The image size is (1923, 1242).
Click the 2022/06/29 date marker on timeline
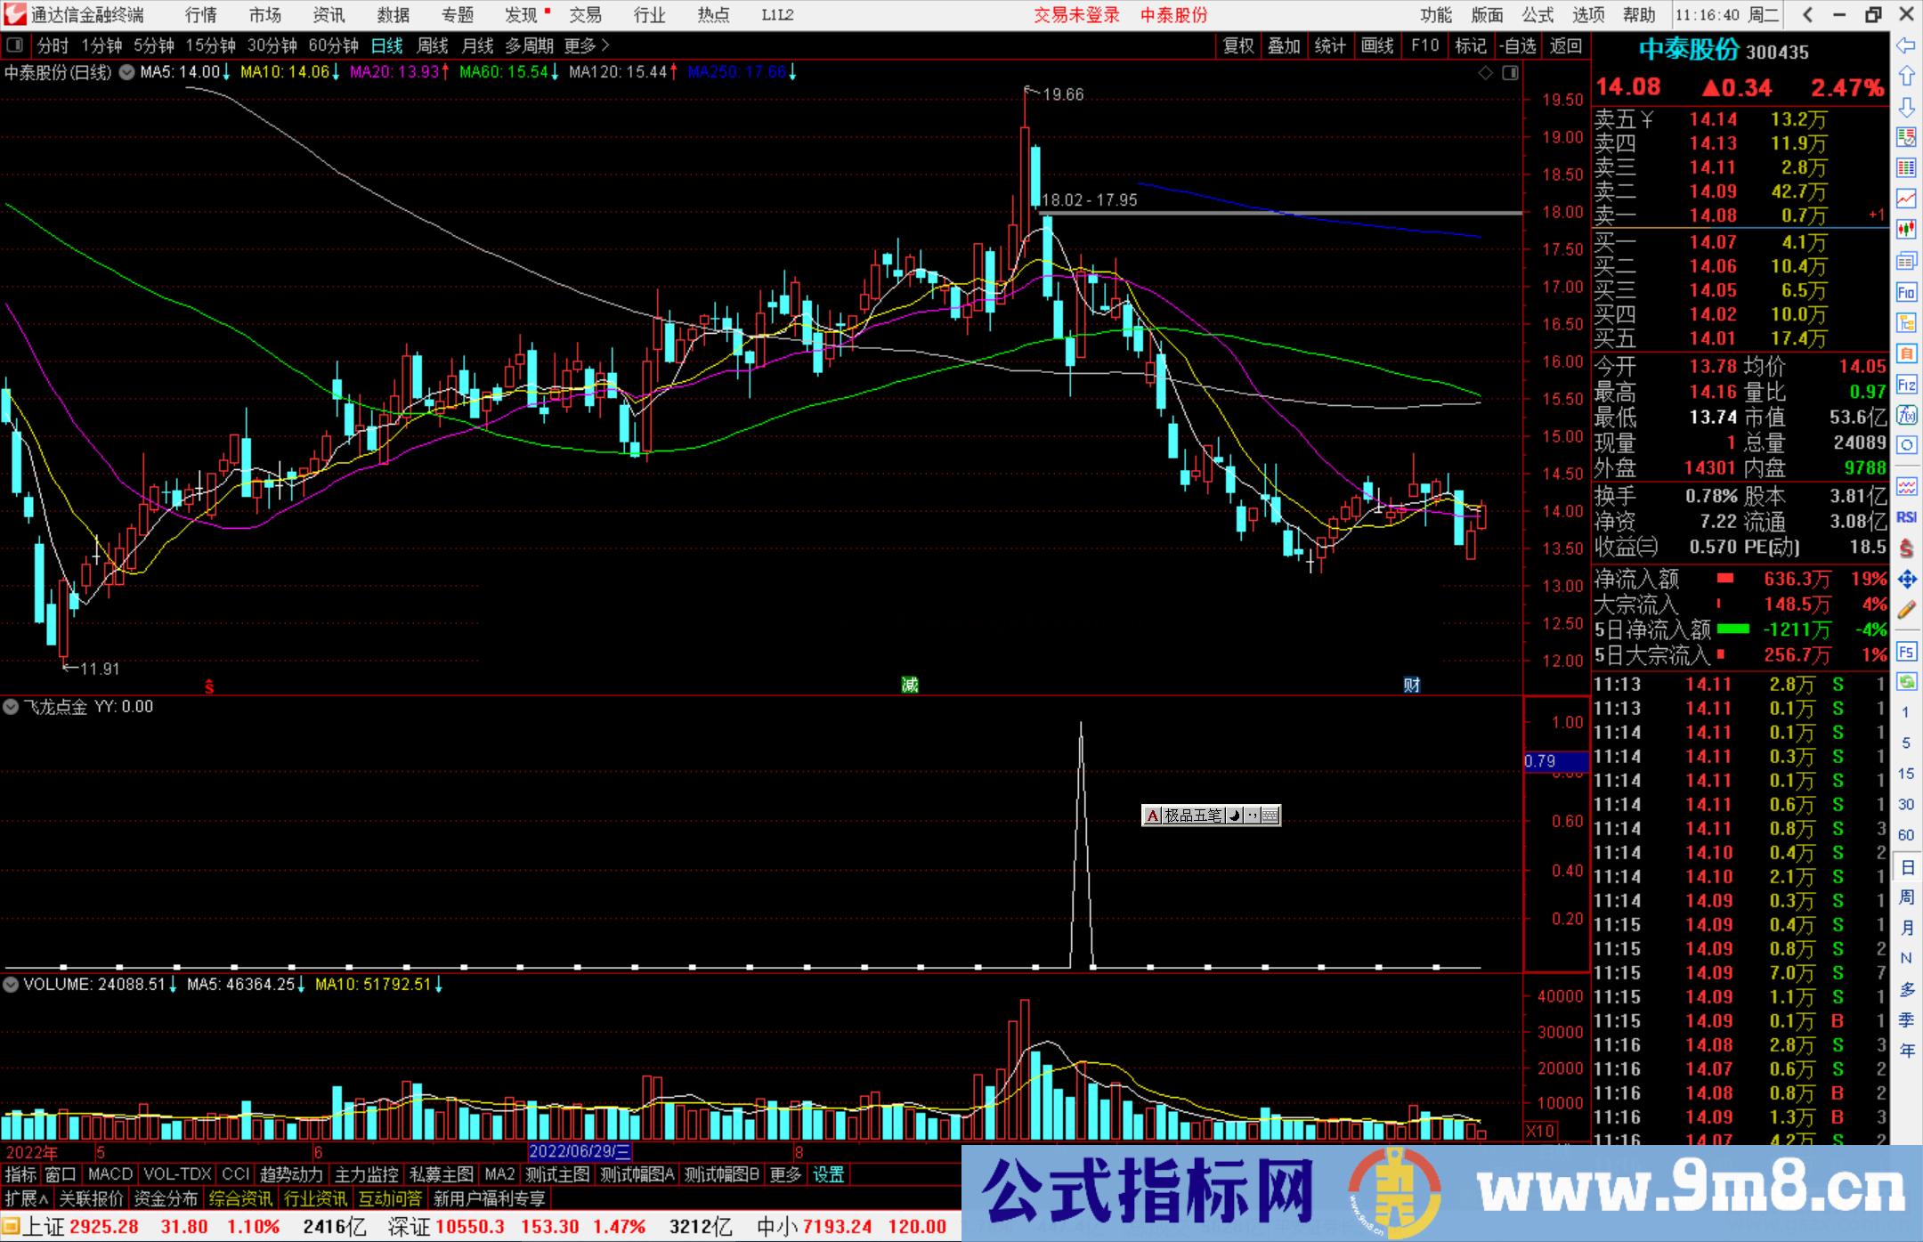[x=580, y=1152]
